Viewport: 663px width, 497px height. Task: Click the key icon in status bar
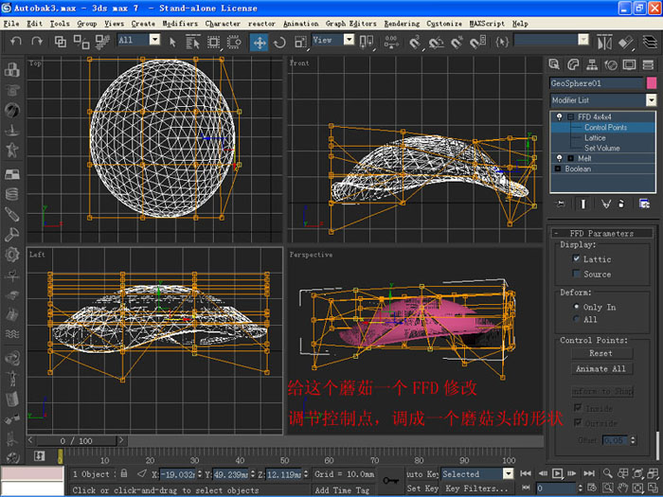click(x=390, y=481)
